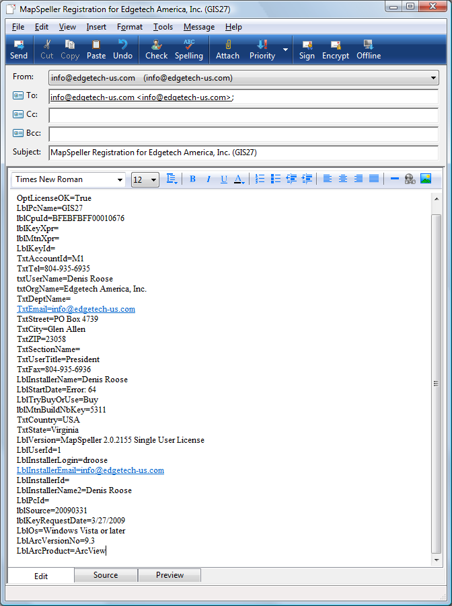Open the Tools menu
The image size is (452, 606).
[163, 27]
